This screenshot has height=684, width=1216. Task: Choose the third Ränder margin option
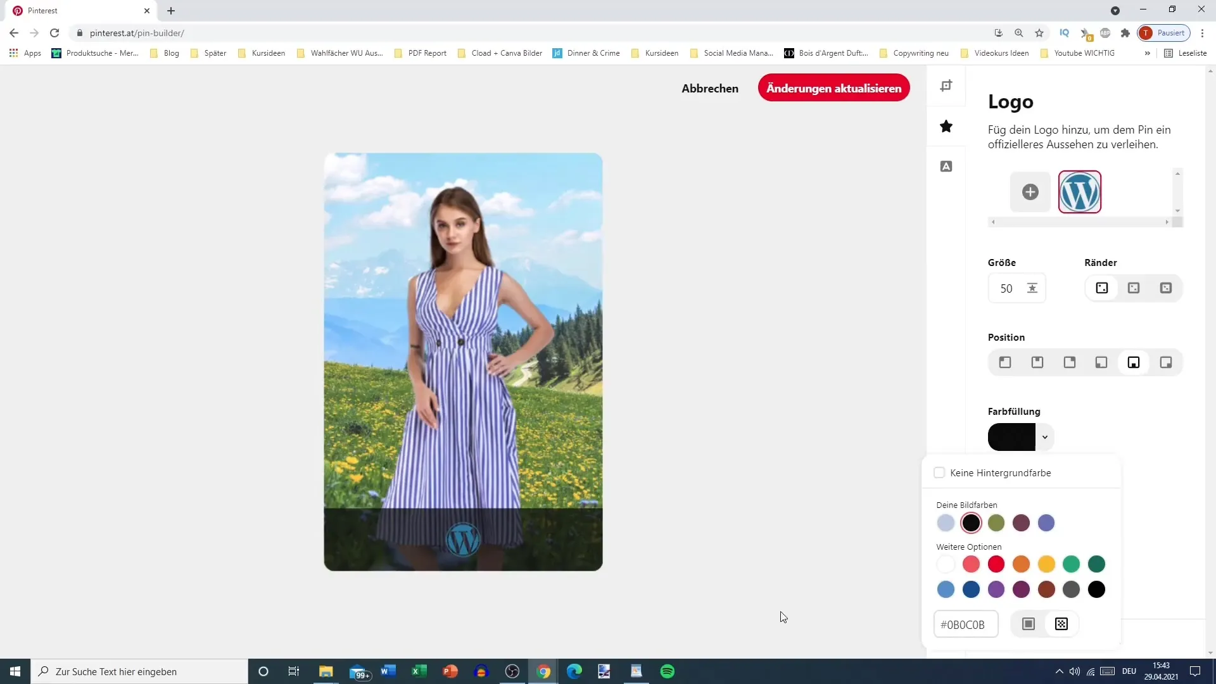pyautogui.click(x=1166, y=288)
